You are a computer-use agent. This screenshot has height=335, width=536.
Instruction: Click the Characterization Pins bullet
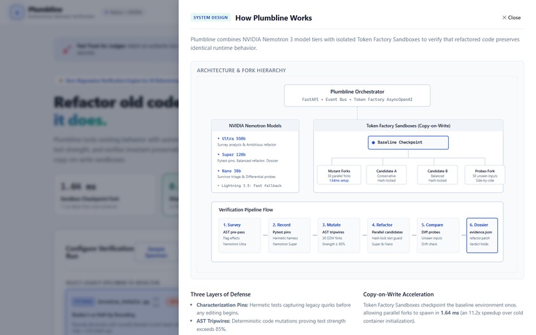coord(273,308)
